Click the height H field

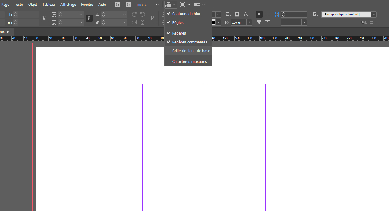(29, 22)
